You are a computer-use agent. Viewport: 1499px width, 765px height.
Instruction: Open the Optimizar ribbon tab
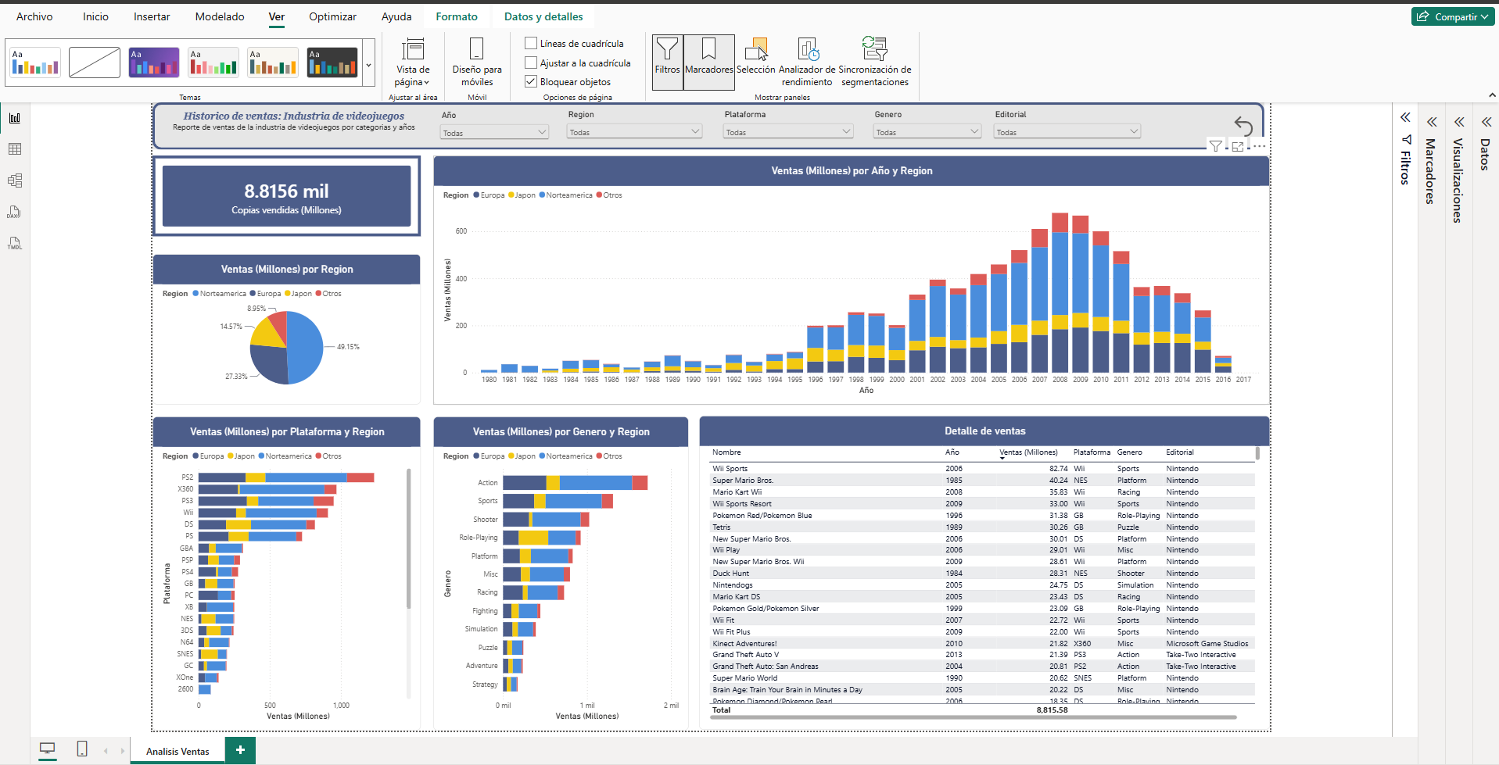[x=332, y=16]
